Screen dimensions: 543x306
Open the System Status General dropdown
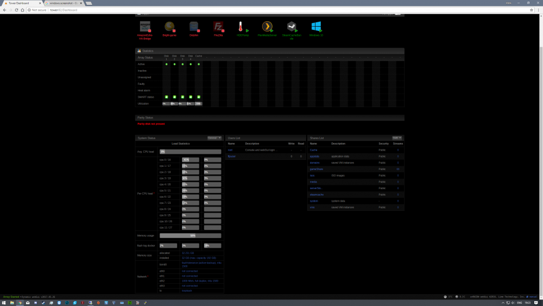(214, 138)
